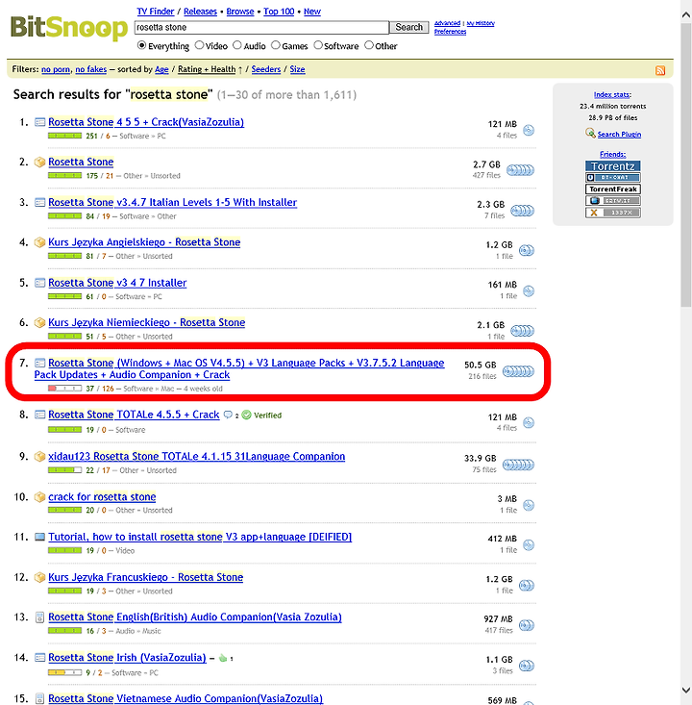Image resolution: width=692 pixels, height=705 pixels.
Task: Select the Video radio button
Action: (199, 45)
